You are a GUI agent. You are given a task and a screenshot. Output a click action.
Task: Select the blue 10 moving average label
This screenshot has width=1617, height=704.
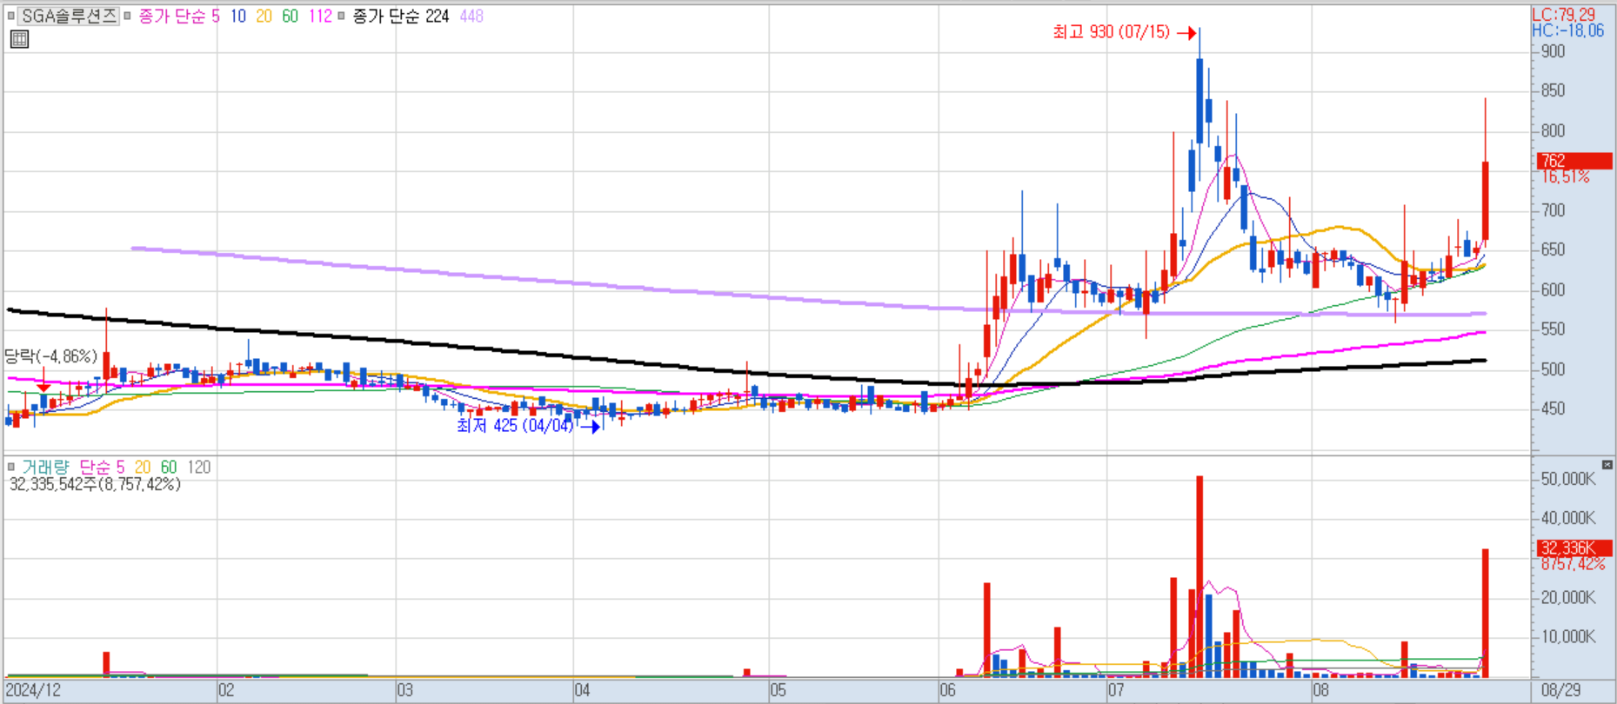coord(237,16)
